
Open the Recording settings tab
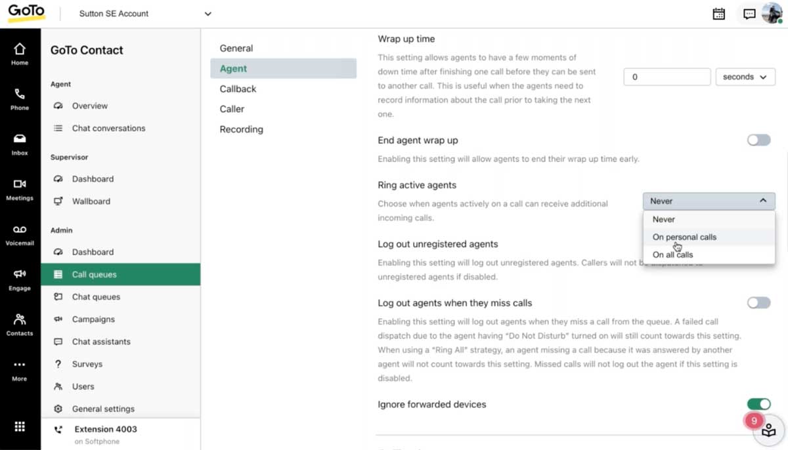241,129
